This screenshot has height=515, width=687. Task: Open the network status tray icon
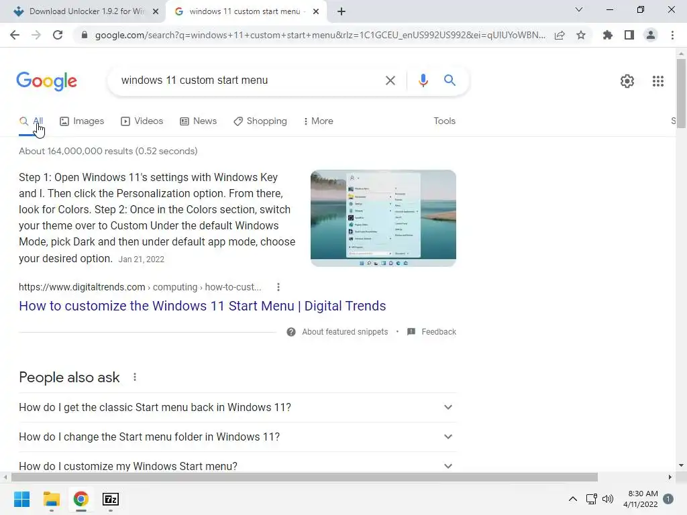click(592, 499)
